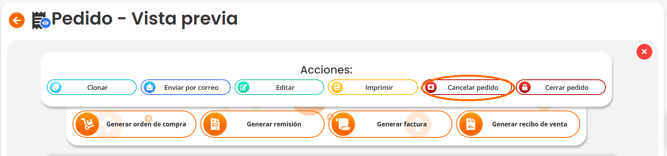Choose the Editar action
The height and width of the screenshot is (156, 667).
pyautogui.click(x=285, y=88)
